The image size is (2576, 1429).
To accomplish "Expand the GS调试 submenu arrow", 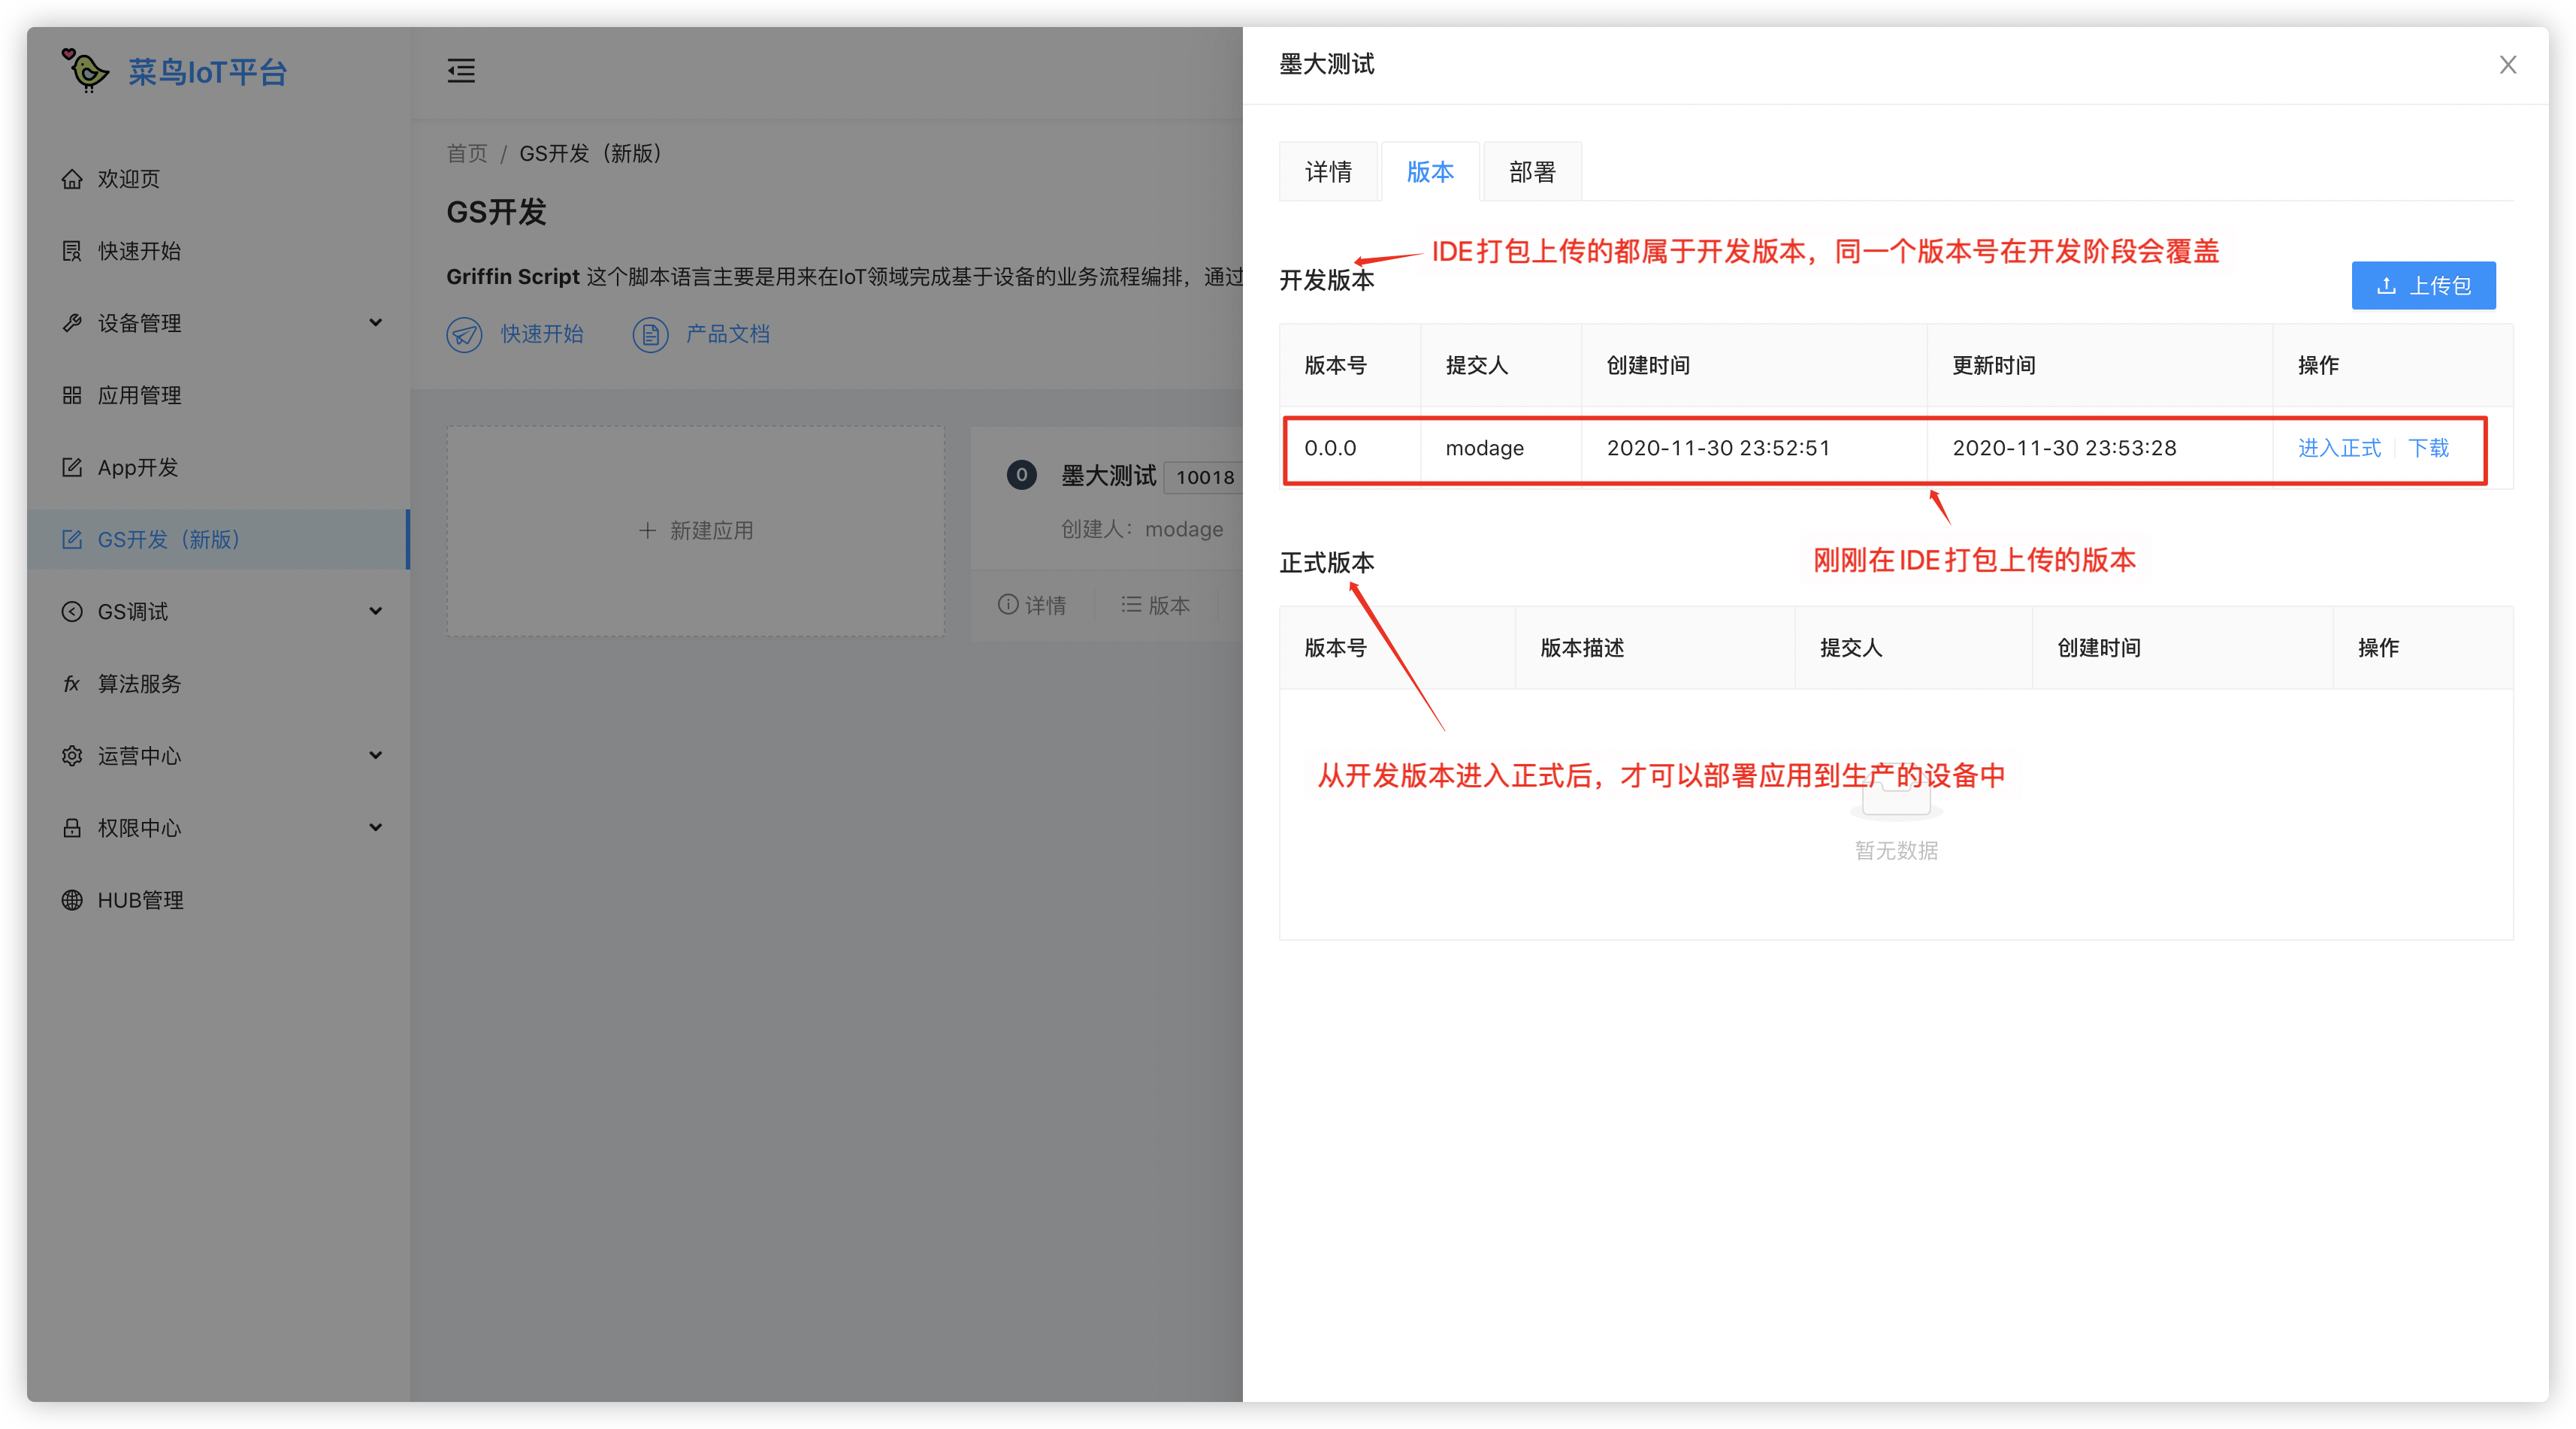I will [375, 611].
